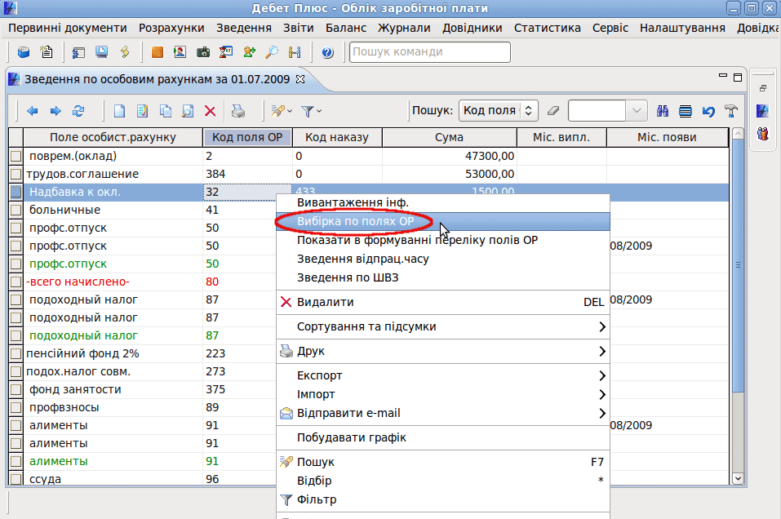Tick the checkbox for подох.налог совм. row
This screenshot has width=781, height=519.
coord(16,371)
